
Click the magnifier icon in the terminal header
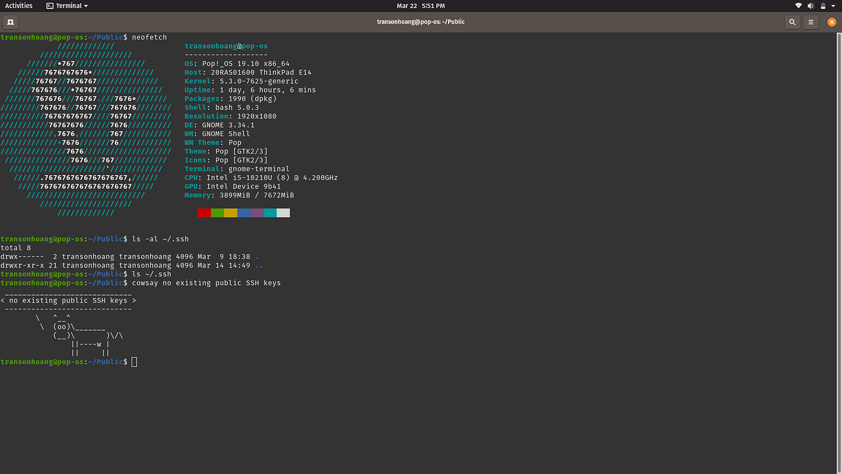coord(792,22)
